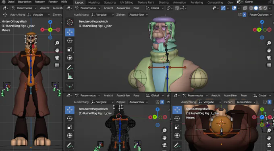The width and height of the screenshot is (274, 151).
Task: Click the Scene name field
Action: click(x=256, y=2)
